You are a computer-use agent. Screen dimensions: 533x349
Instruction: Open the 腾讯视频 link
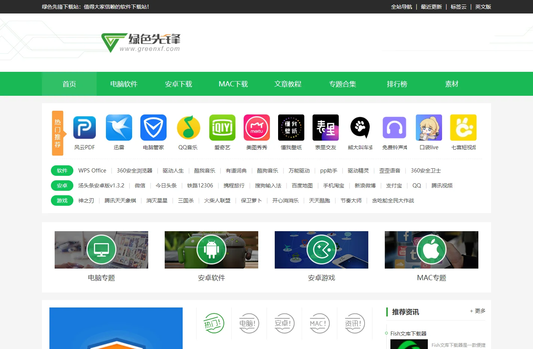442,186
